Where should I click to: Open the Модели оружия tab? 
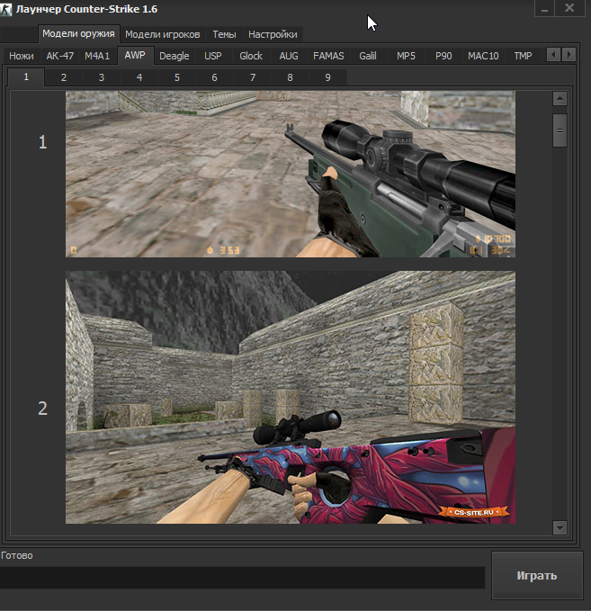click(x=78, y=34)
